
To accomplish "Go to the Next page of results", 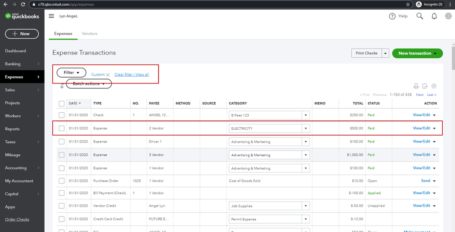I will coord(419,94).
